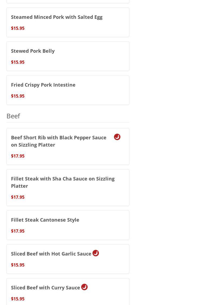Click the Beef category heading
207x305 pixels.
pyautogui.click(x=13, y=116)
